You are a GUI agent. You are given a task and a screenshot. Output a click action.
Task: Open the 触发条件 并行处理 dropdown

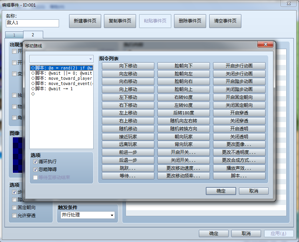click(x=88, y=215)
